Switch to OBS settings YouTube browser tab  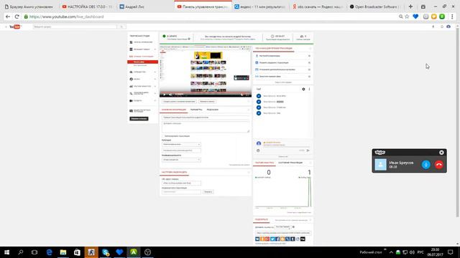click(88, 6)
